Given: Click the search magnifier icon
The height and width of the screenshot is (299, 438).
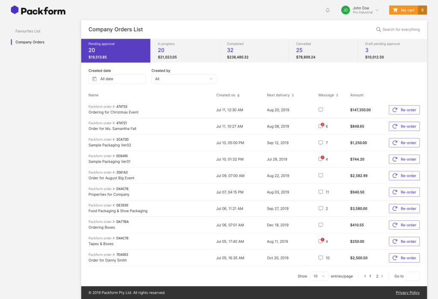Looking at the screenshot, I should pos(379,30).
